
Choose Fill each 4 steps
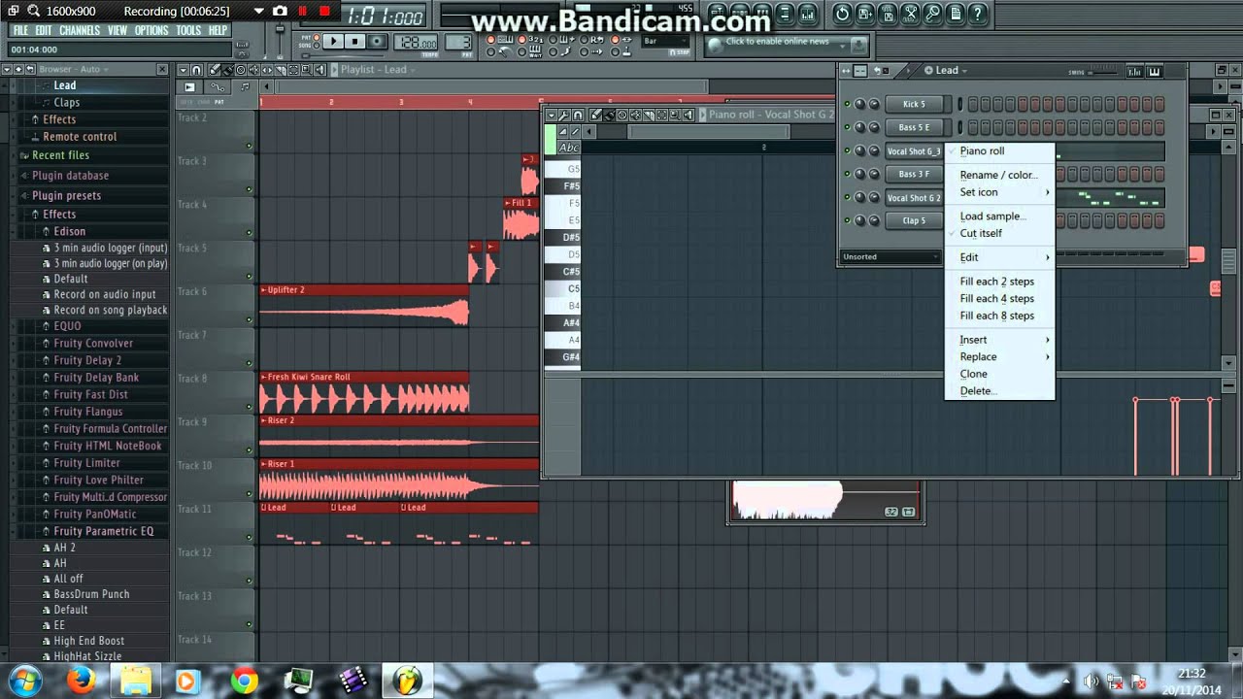[x=996, y=298]
